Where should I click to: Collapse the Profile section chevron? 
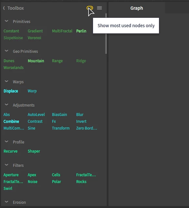tap(6, 142)
